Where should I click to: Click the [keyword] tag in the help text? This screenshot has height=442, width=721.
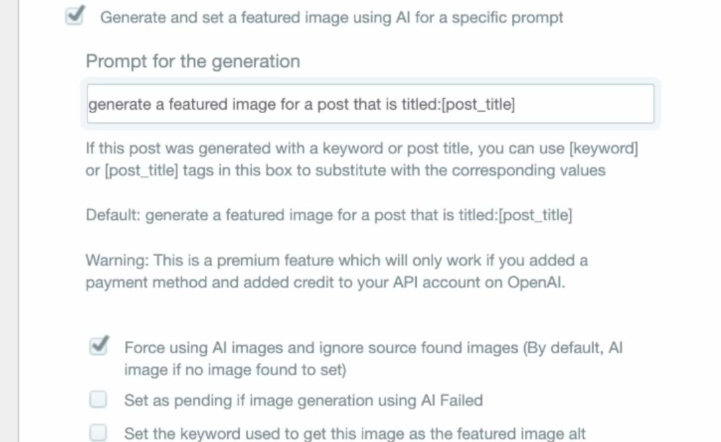pos(603,148)
